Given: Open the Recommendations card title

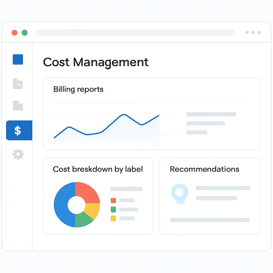Looking at the screenshot, I should click(204, 169).
